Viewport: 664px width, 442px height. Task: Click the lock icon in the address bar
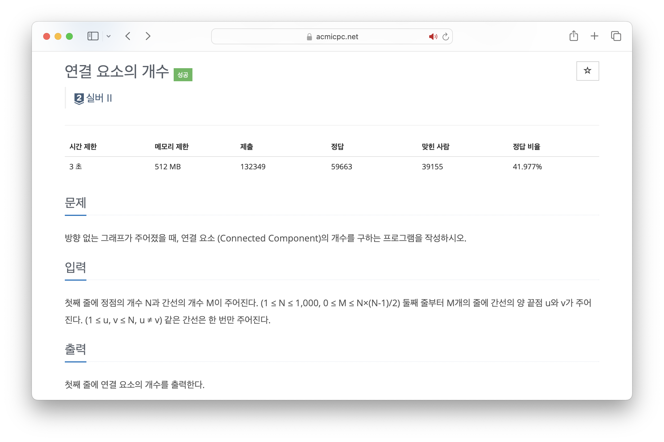pyautogui.click(x=309, y=37)
